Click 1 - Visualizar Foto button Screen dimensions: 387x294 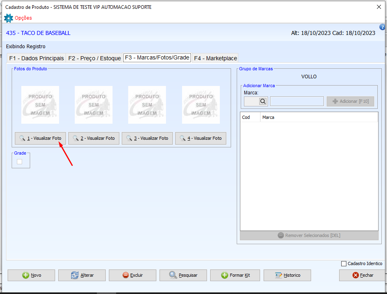[41, 139]
